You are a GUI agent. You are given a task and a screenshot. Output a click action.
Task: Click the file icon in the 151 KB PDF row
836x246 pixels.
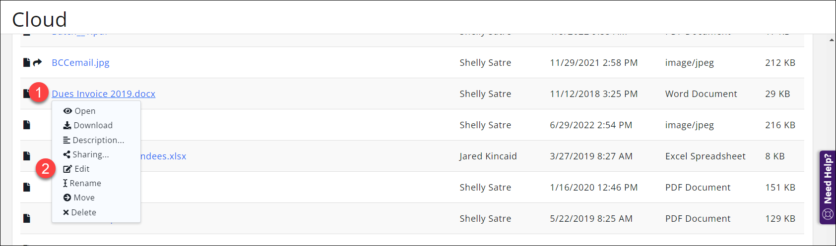27,187
